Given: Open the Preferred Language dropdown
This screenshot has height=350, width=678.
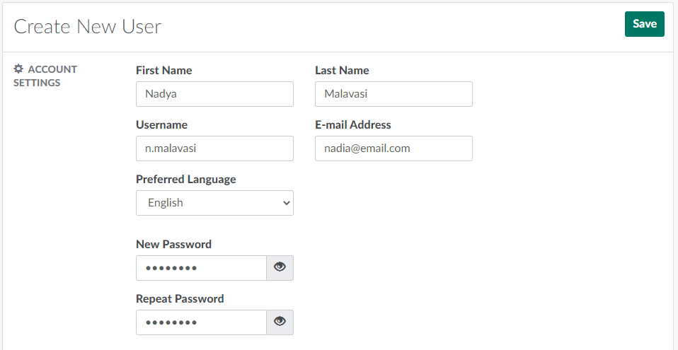Looking at the screenshot, I should (214, 203).
